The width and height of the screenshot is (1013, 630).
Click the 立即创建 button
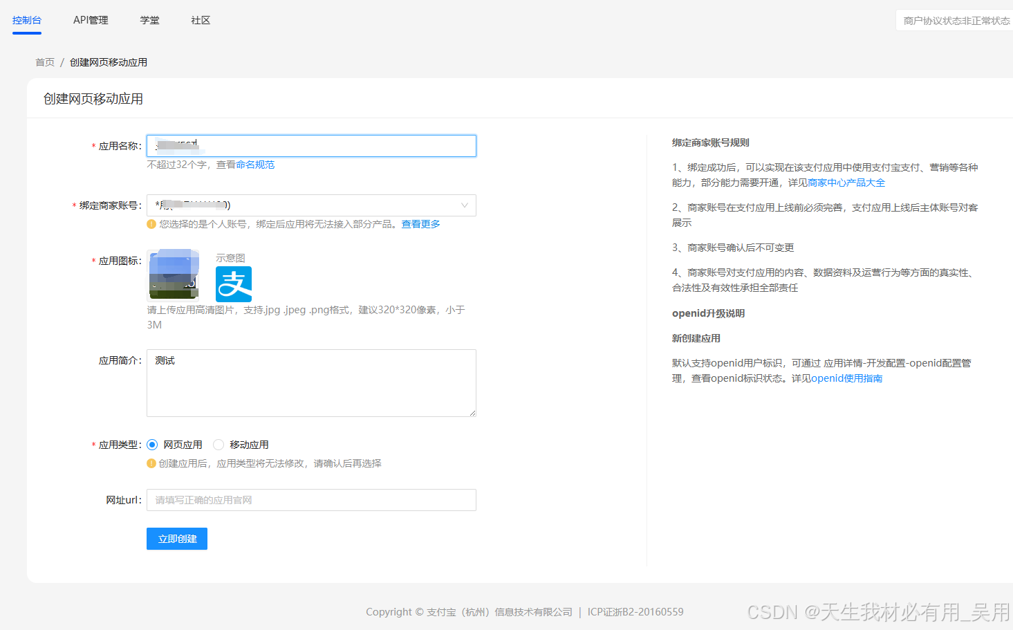pyautogui.click(x=177, y=539)
